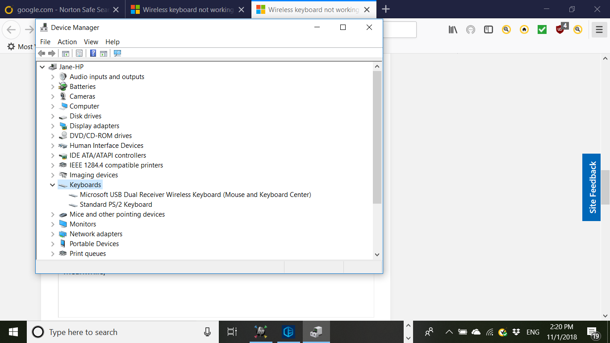Expand the Network adapters node
The height and width of the screenshot is (343, 610).
pyautogui.click(x=53, y=234)
